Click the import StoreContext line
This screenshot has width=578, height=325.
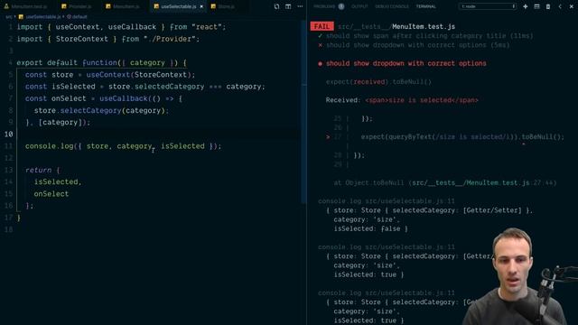coord(108,39)
